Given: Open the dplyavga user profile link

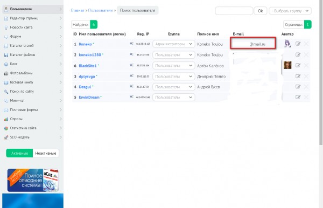Looking at the screenshot, I should click(x=87, y=77).
